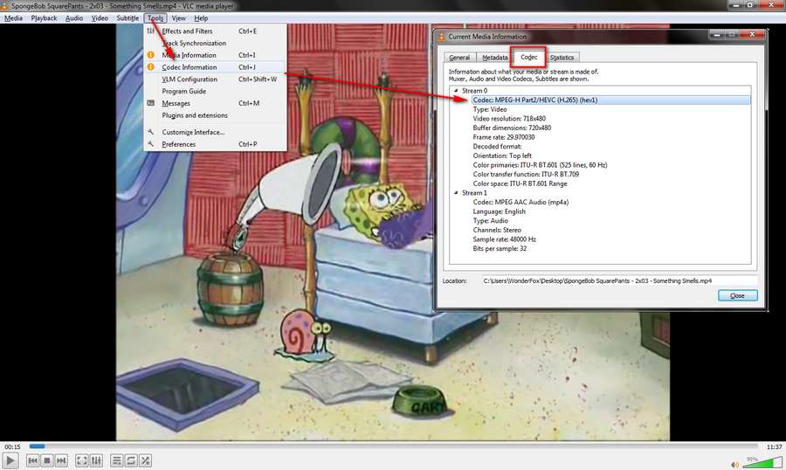786x470 pixels.
Task: Toggle loop mode icon
Action: (131, 460)
